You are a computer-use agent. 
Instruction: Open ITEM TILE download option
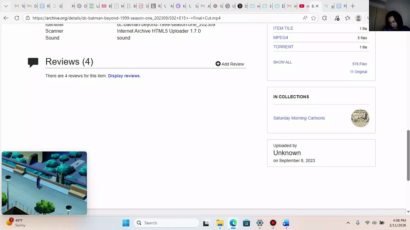[283, 28]
